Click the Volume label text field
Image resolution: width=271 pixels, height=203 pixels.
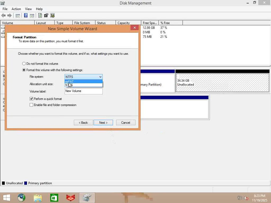(x=83, y=91)
